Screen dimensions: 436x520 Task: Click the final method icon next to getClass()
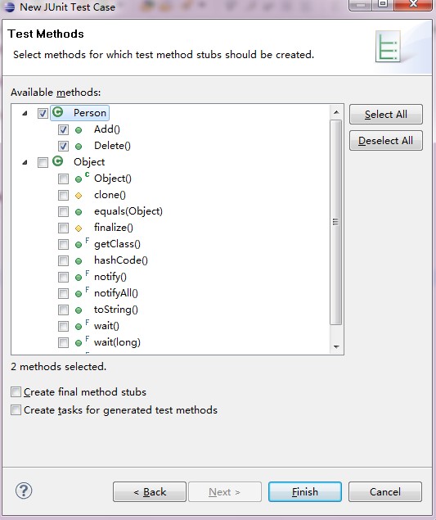click(82, 243)
